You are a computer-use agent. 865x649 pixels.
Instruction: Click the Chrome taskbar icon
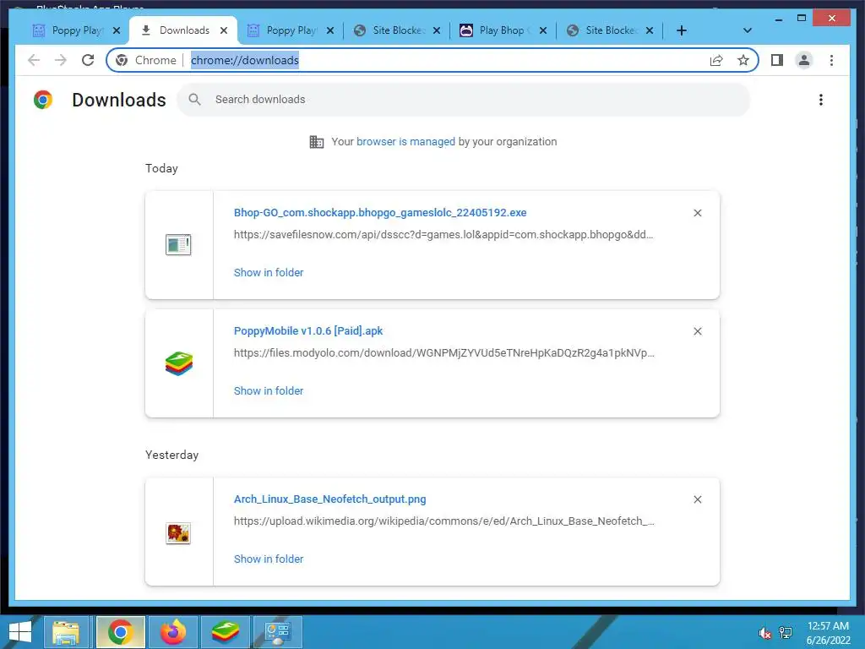point(120,632)
